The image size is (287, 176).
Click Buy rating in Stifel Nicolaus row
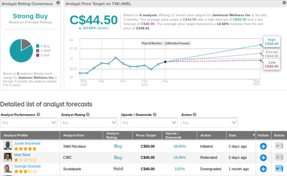(x=118, y=146)
